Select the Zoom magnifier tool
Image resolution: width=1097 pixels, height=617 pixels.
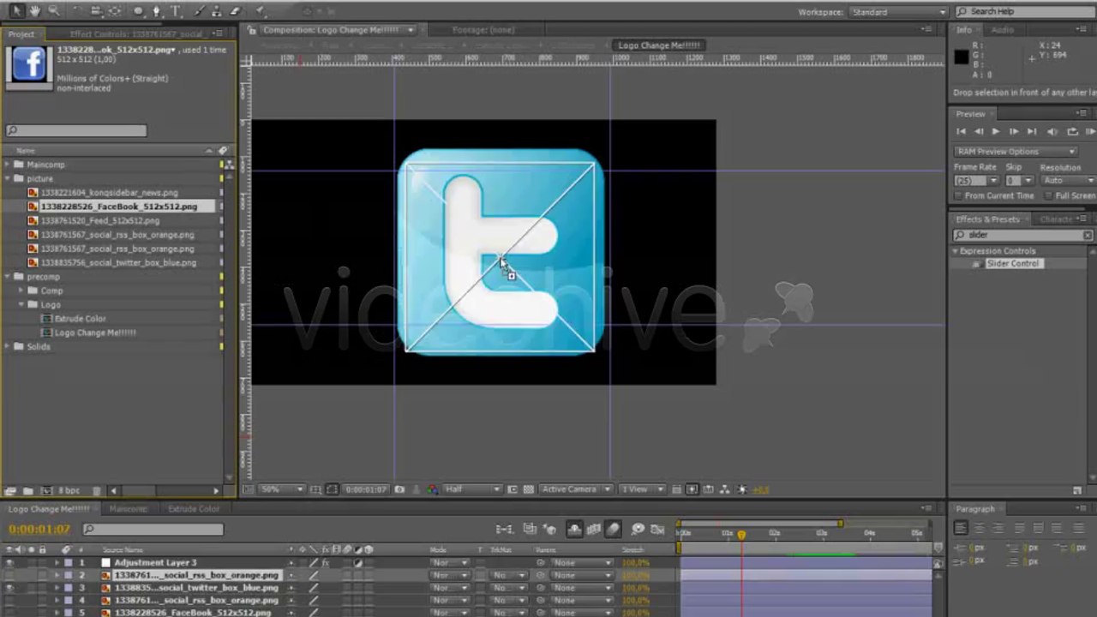(x=54, y=11)
